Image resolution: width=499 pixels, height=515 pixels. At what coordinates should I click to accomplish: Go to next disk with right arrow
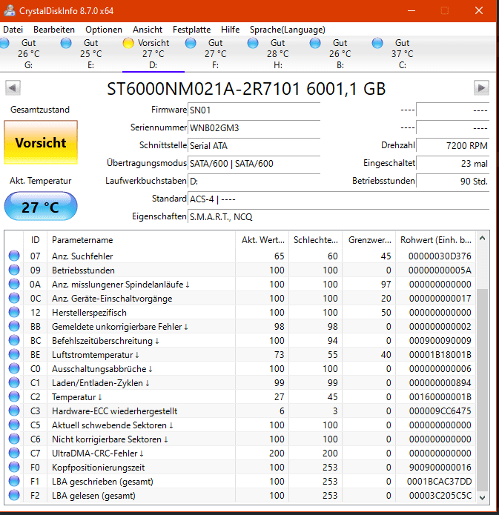coord(481,87)
